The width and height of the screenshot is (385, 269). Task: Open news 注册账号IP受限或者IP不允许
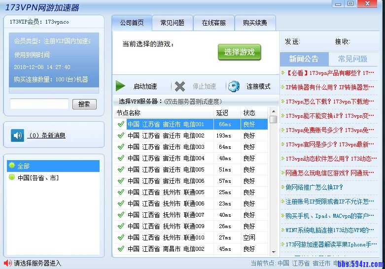329,202
